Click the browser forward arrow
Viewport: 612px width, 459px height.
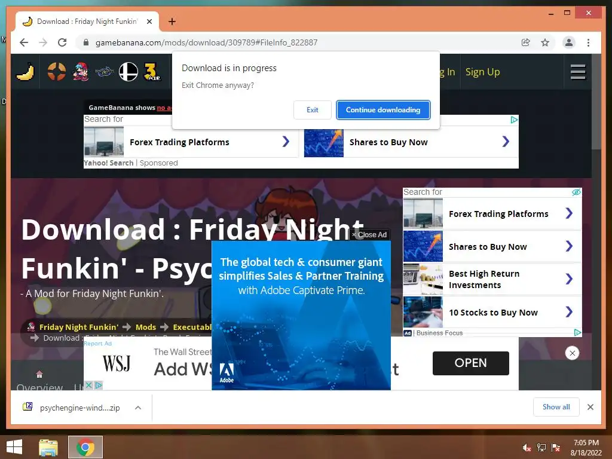coord(43,42)
